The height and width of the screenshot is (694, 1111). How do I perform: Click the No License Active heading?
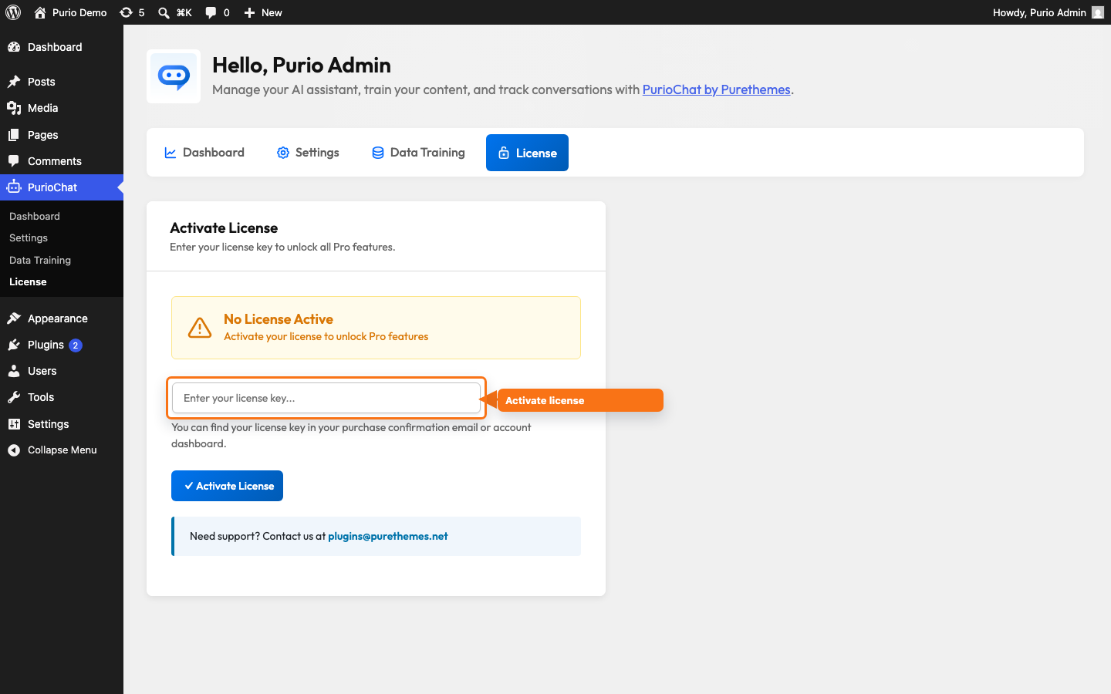pyautogui.click(x=279, y=319)
